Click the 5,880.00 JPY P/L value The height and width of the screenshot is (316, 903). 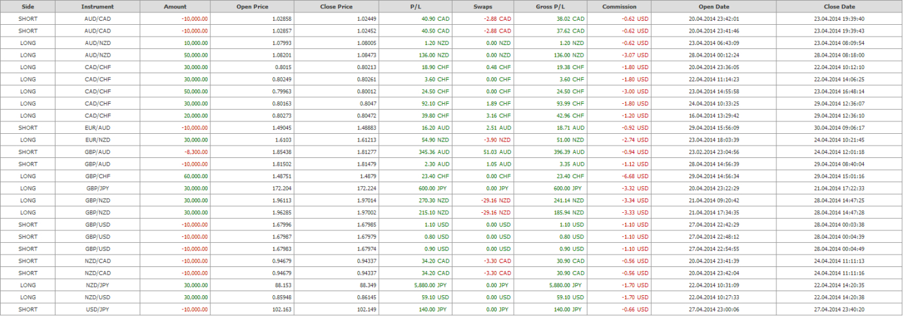pos(432,285)
